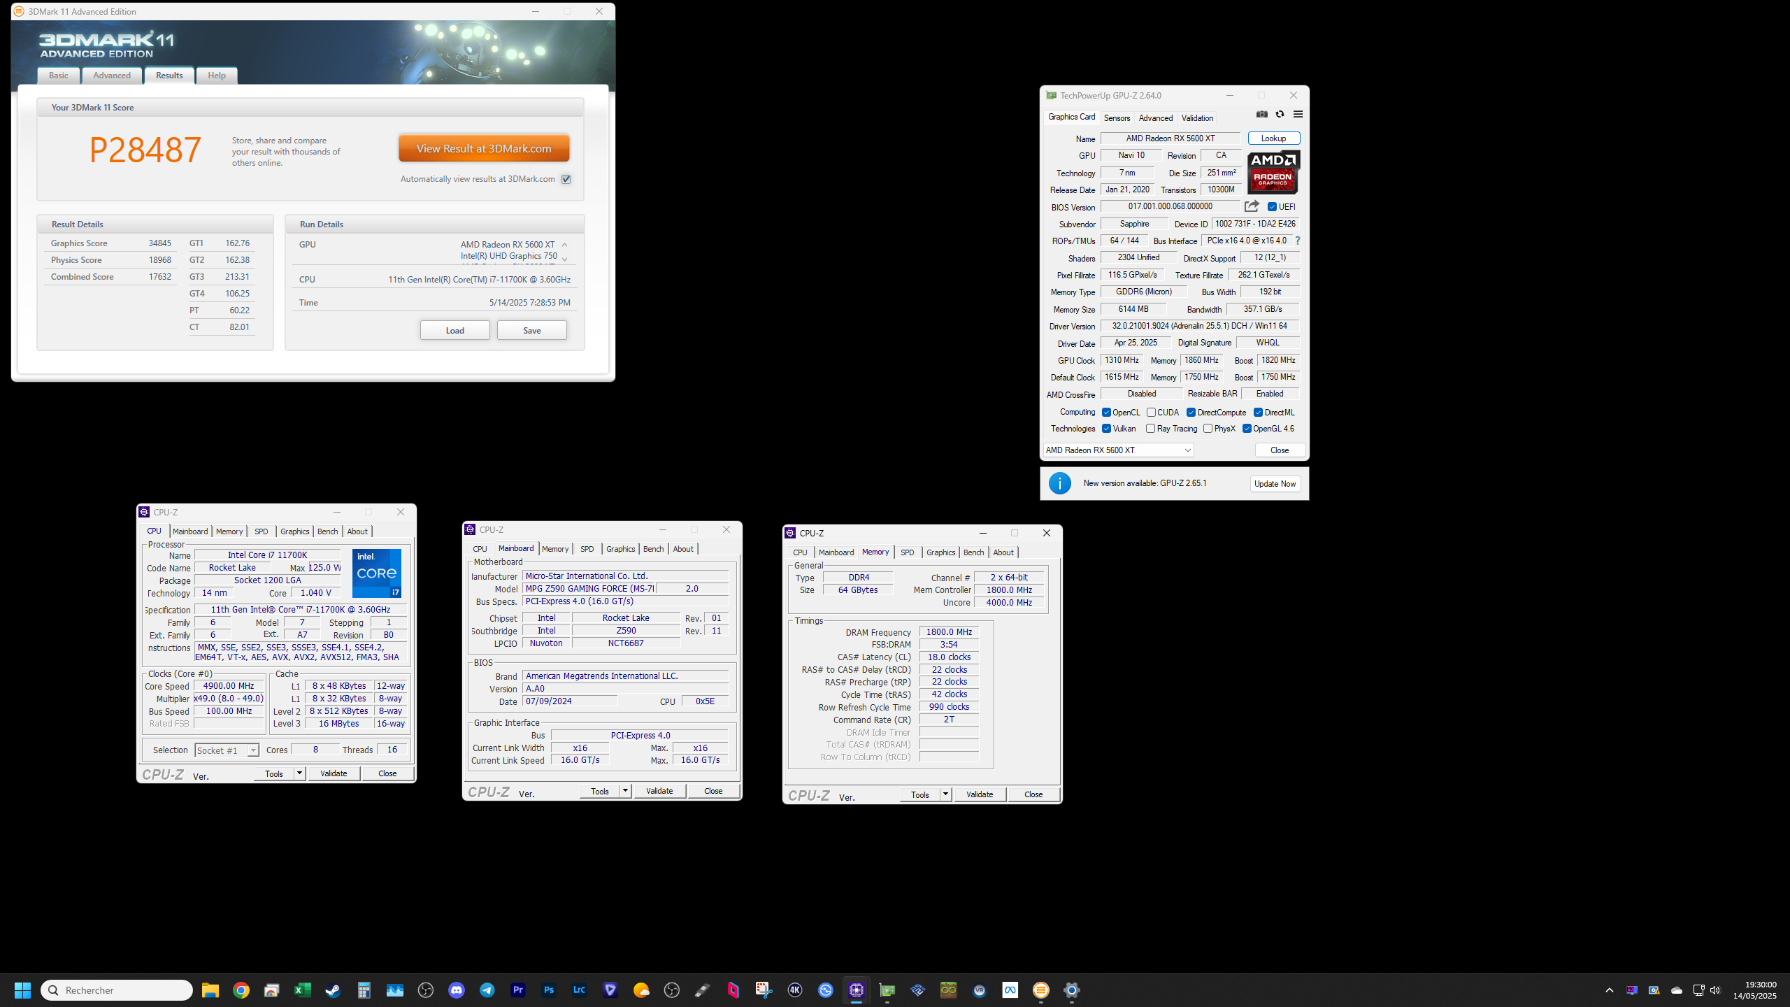Click the CPU-Z taskbar icon
Viewport: 1790px width, 1007px height.
[x=857, y=990]
